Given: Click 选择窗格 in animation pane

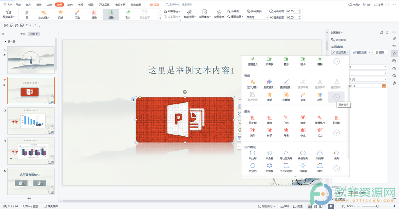Looking at the screenshot, I should point(339,40).
